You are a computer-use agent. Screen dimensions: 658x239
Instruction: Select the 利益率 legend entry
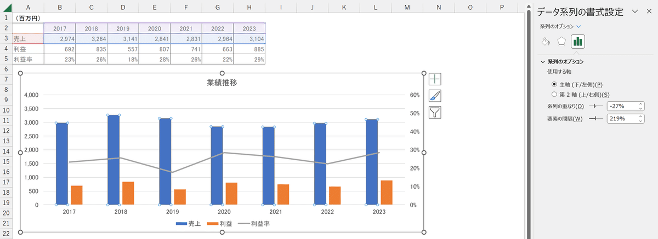(253, 224)
